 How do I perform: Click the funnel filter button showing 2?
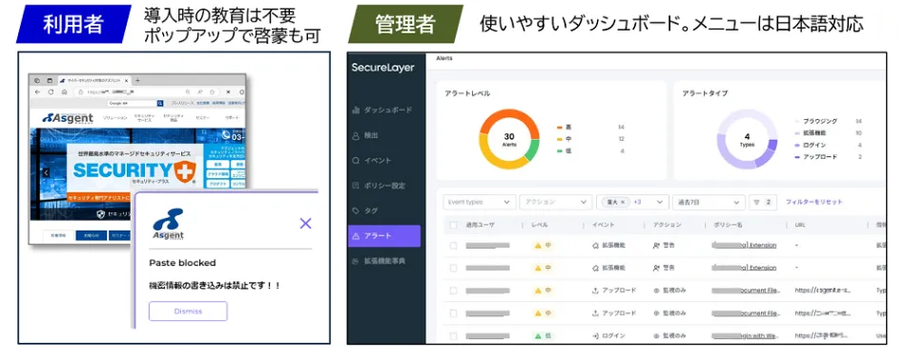763,203
